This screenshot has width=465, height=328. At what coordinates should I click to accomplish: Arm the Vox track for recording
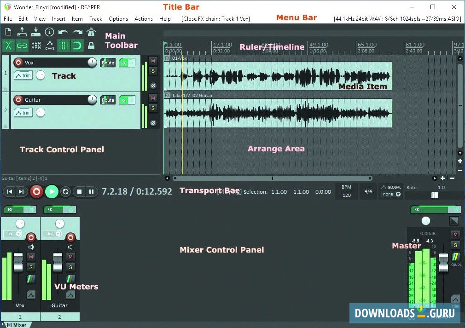click(18, 63)
